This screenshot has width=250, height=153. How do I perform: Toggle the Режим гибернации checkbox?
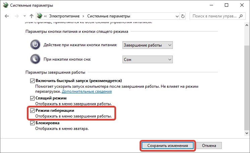tap(32, 110)
